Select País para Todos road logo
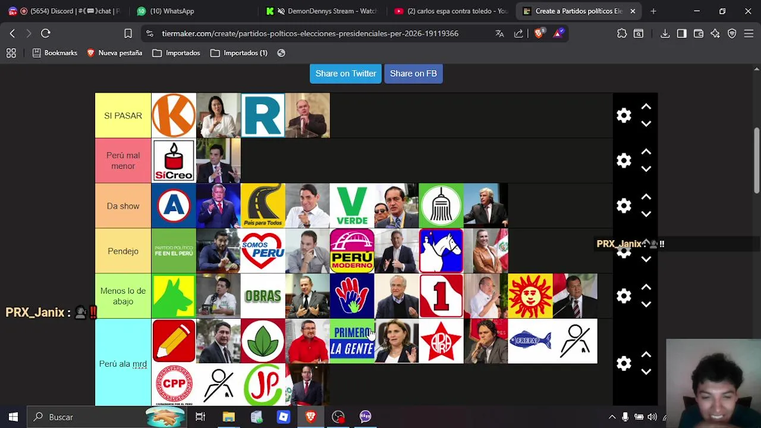The image size is (761, 428). [263, 206]
